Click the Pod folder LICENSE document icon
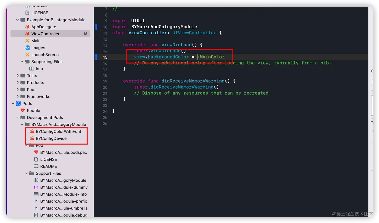The image size is (379, 223). pyautogui.click(x=36, y=160)
